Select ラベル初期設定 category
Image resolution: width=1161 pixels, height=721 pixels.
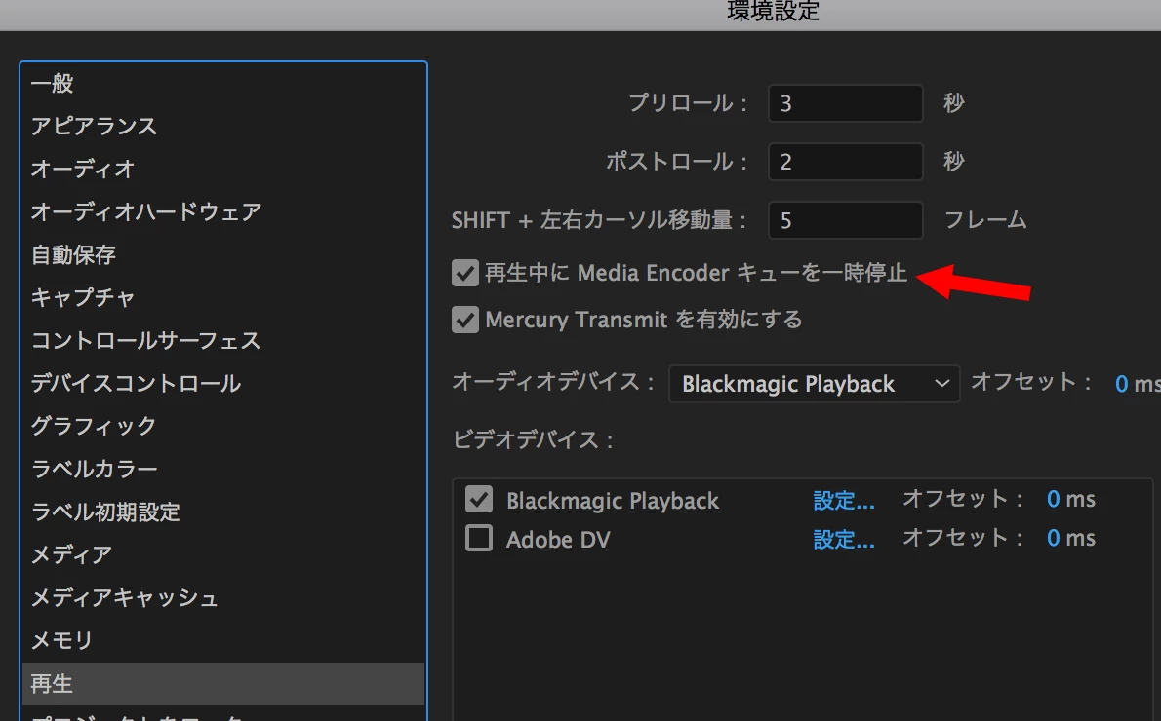[222, 512]
